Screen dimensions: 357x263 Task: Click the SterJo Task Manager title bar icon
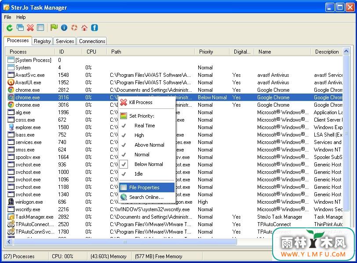tap(6, 7)
